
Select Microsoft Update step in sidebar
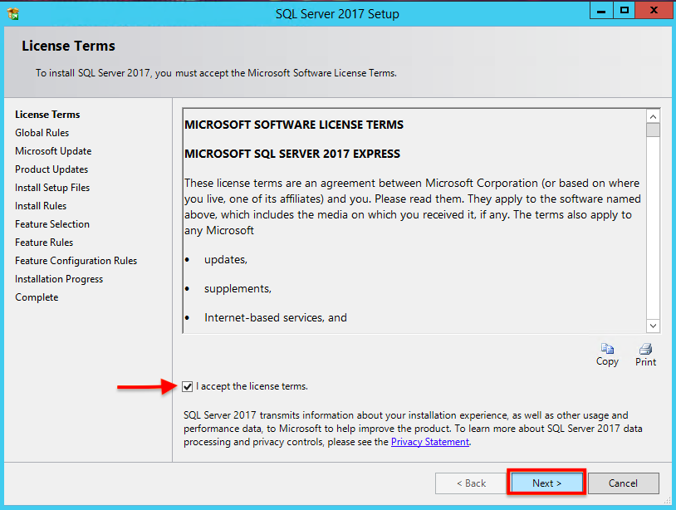coord(53,151)
